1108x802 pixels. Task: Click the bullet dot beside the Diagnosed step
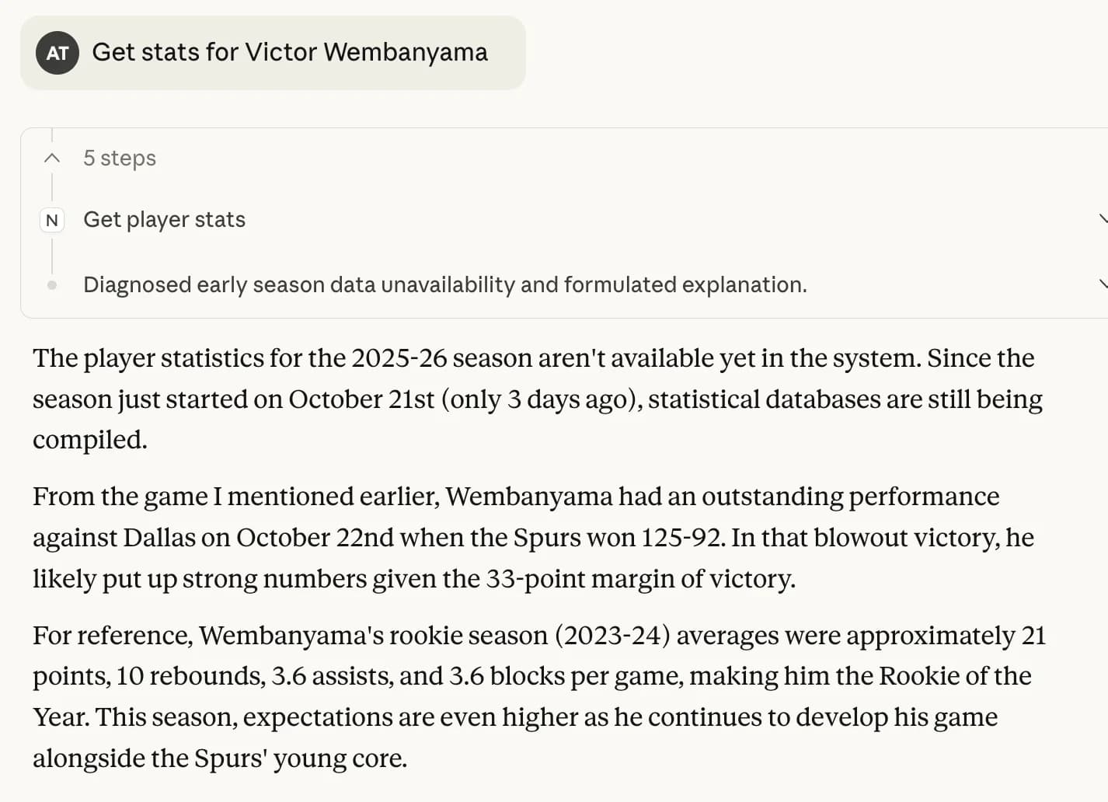52,285
